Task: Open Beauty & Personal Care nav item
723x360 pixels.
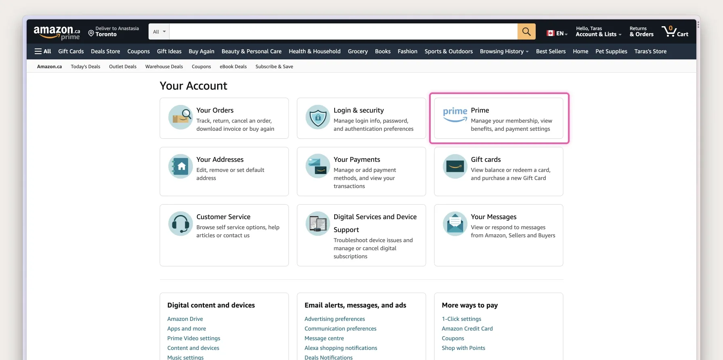Action: click(251, 51)
